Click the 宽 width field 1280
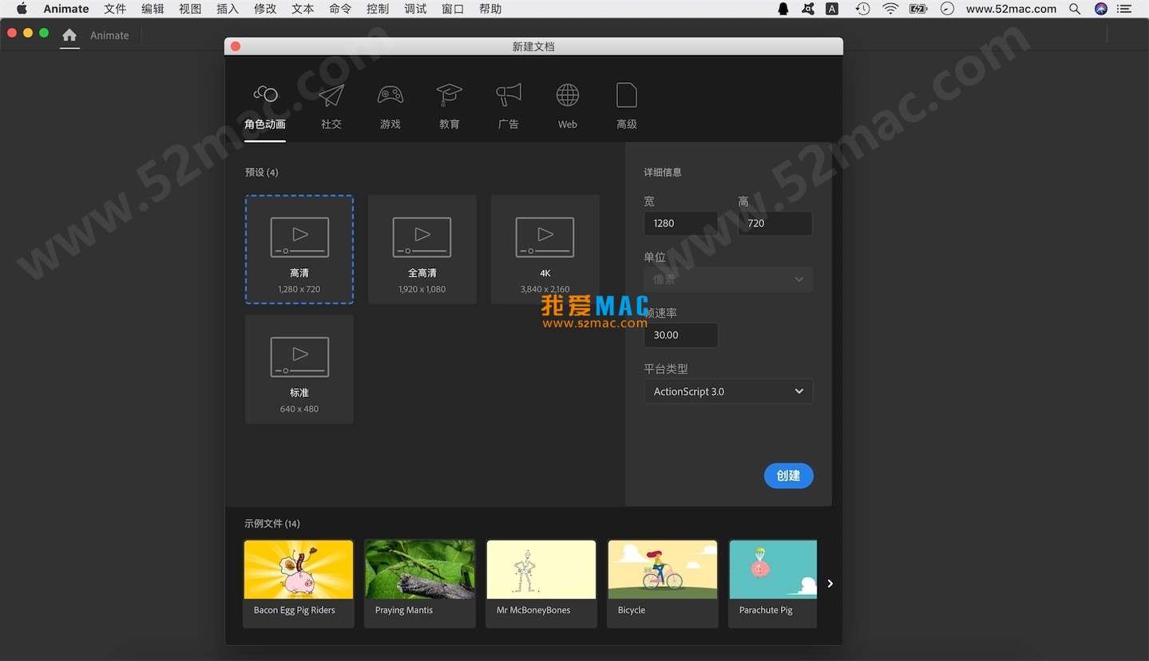The image size is (1149, 661). click(x=680, y=224)
